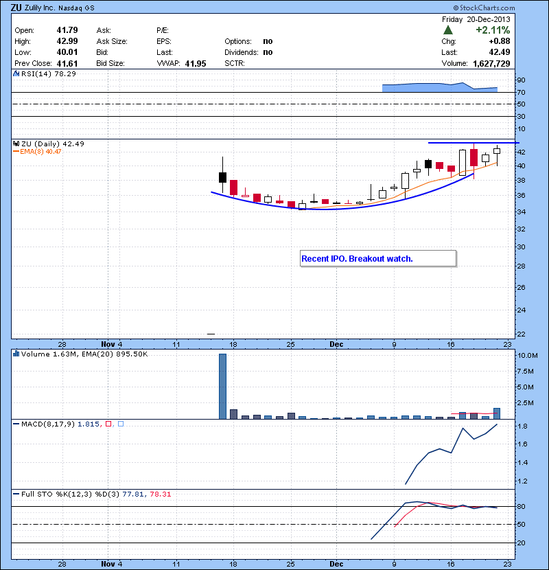Image resolution: width=549 pixels, height=570 pixels.
Task: Click the orange EMA(8) legend line
Action: pos(16,152)
